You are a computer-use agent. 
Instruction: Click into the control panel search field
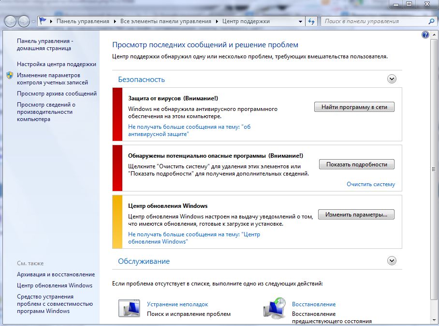pos(372,21)
